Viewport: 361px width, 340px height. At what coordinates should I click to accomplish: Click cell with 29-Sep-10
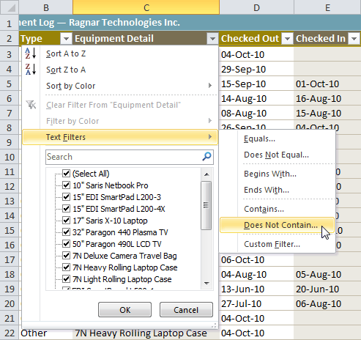(x=256, y=69)
